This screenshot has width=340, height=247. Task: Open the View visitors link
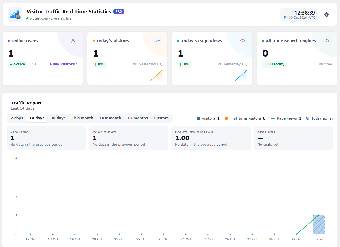(x=64, y=64)
